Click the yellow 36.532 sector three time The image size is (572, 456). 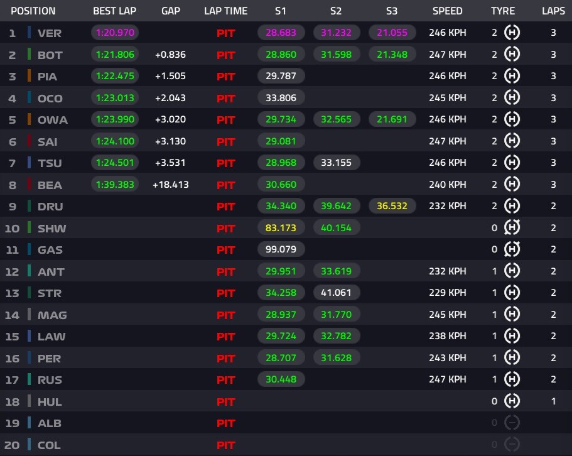[x=392, y=206]
